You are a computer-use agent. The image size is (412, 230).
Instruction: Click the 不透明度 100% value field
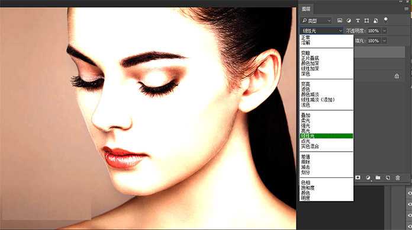pos(374,31)
